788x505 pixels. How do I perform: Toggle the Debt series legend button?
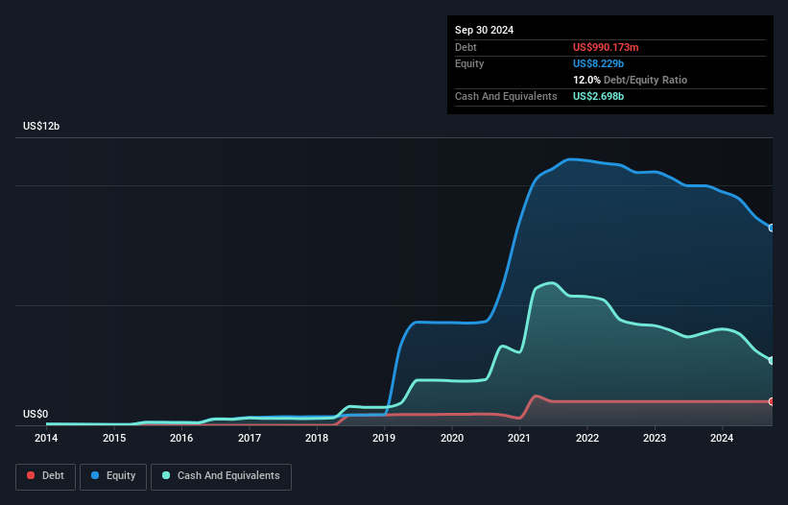tap(46, 476)
